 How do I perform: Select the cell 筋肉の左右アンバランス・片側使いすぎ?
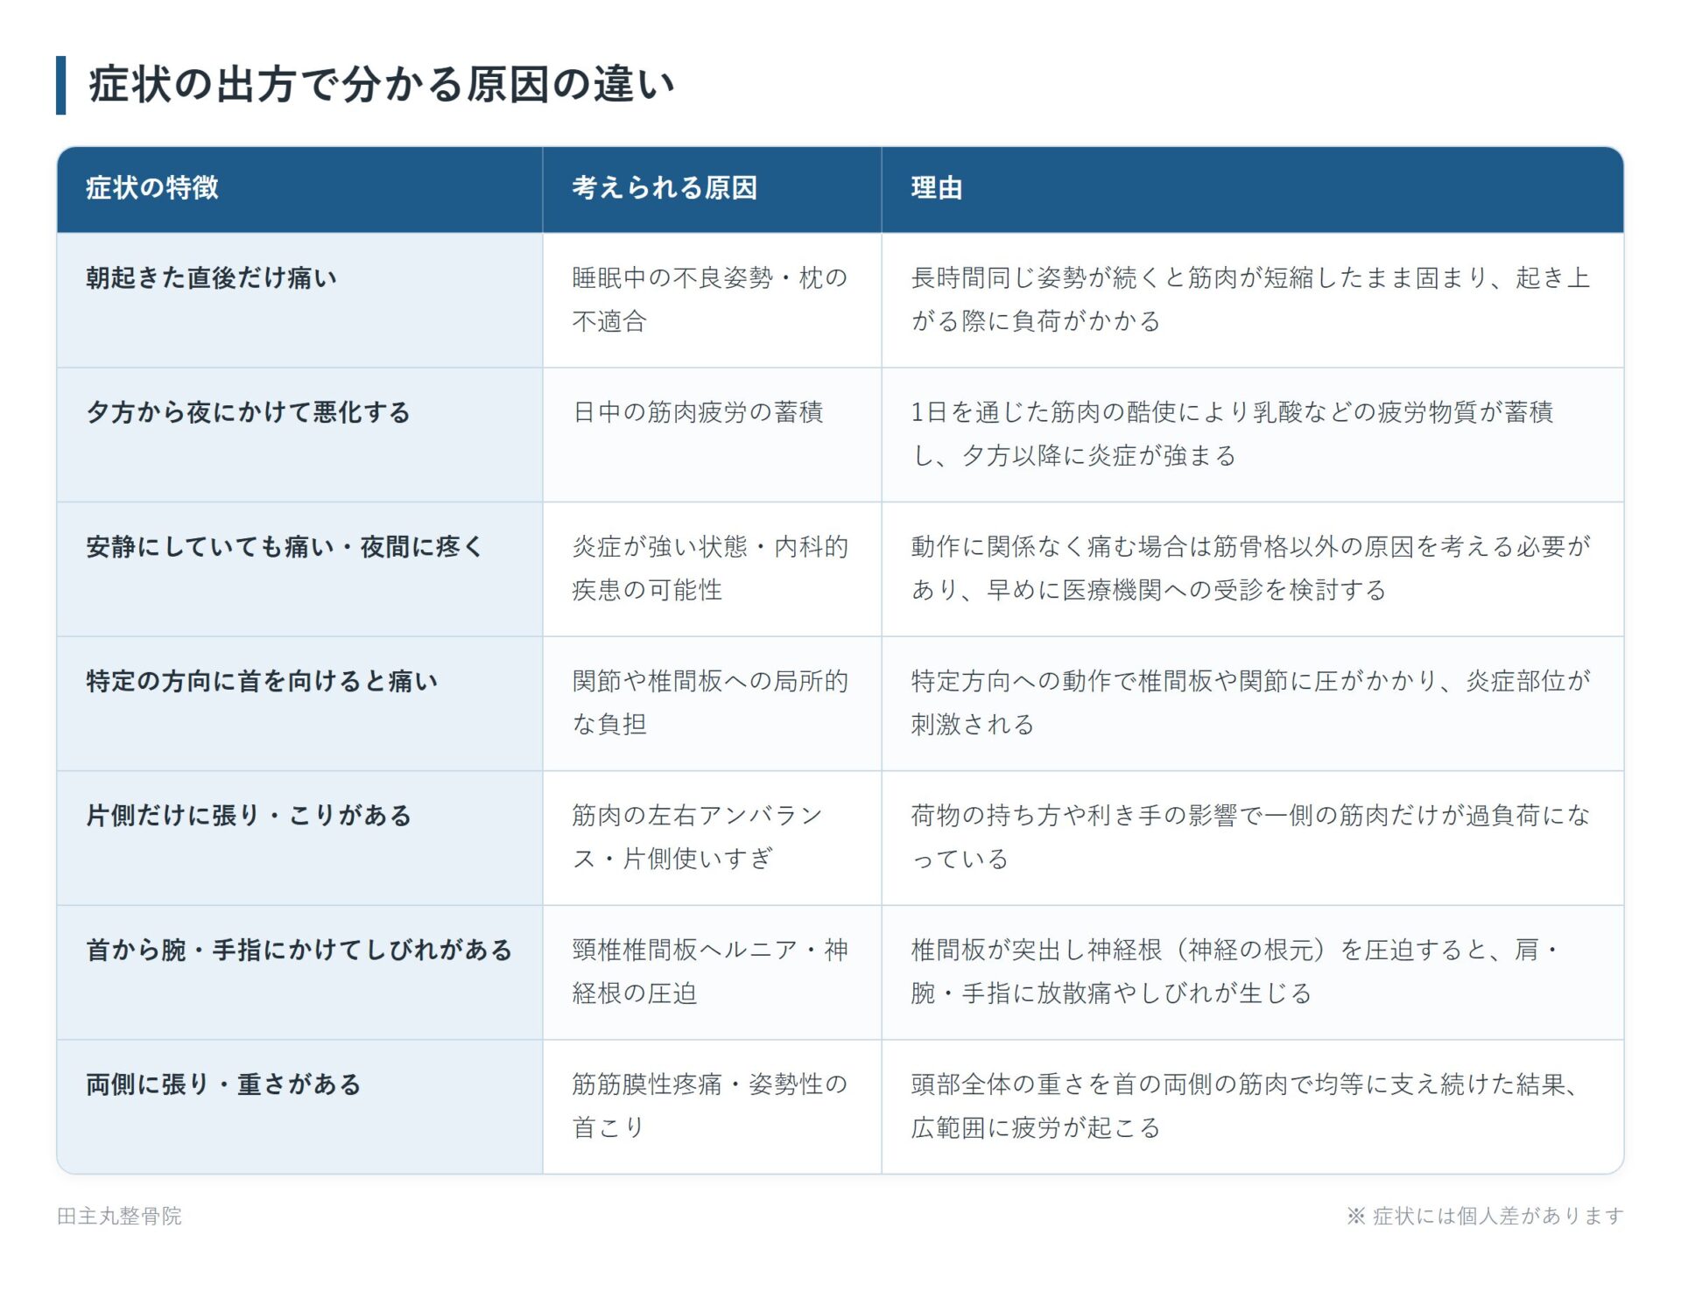(712, 838)
